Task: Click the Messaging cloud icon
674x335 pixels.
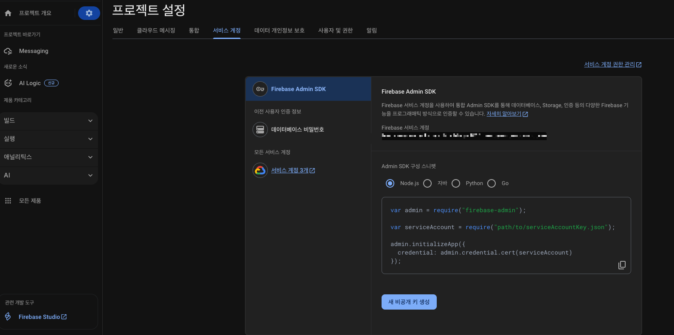Action: click(x=8, y=51)
